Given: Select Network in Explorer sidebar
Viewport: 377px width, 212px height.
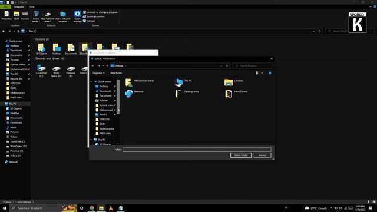Looking at the screenshot, I should [x=11, y=162].
